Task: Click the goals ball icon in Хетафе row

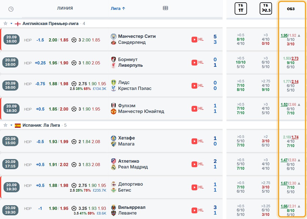Action: pos(74,142)
